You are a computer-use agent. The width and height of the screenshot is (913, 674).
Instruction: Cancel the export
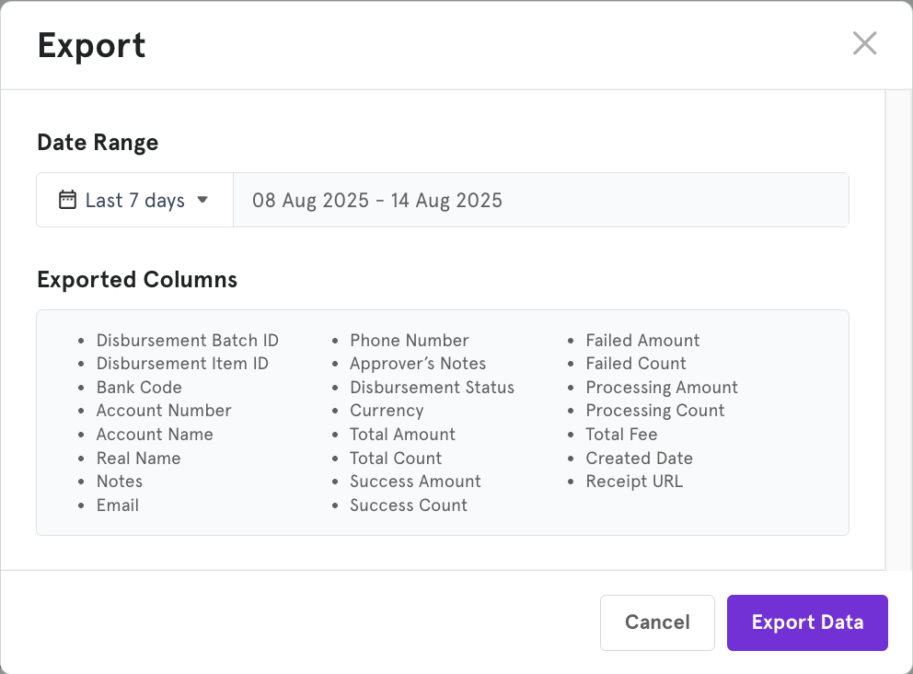657,622
